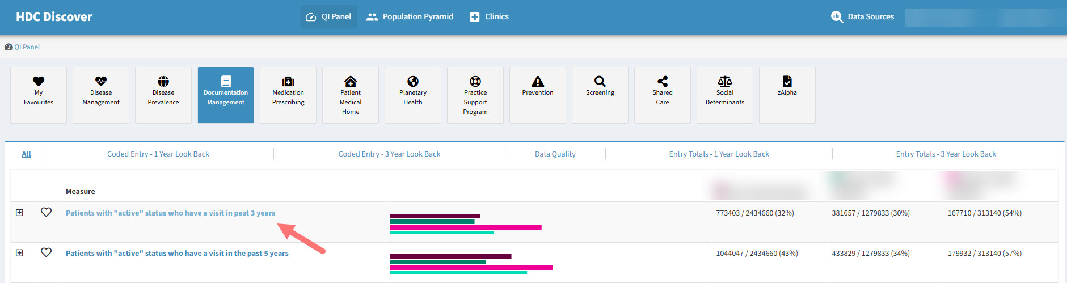Filter by Coded Entry - 1 Year Look Back
This screenshot has width=1067, height=283.
click(158, 154)
